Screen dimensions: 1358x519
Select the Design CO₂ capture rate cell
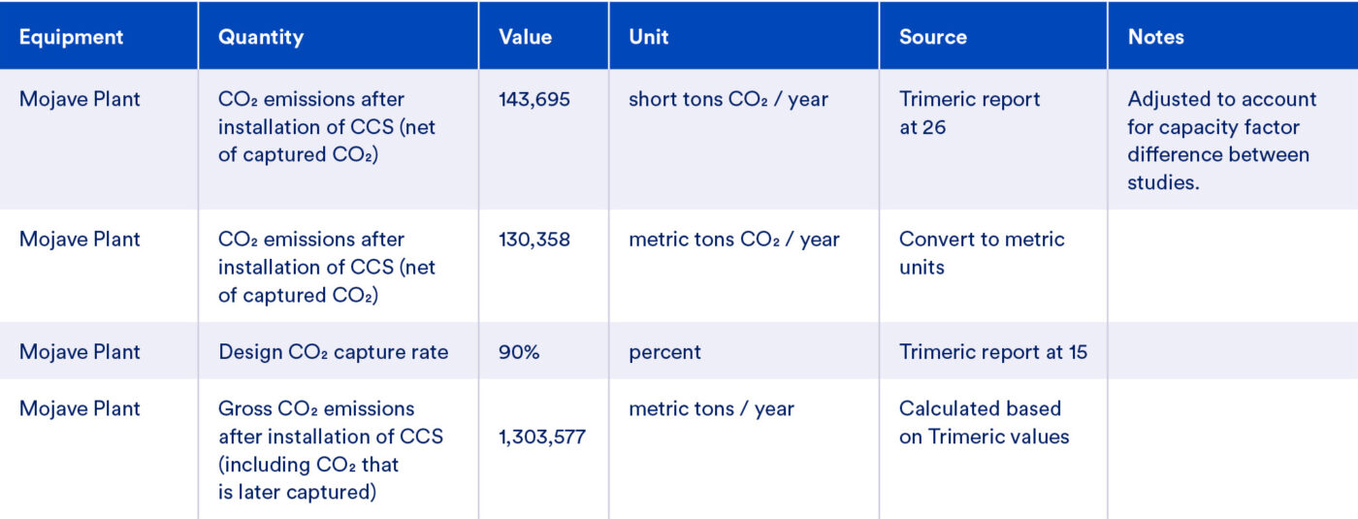pyautogui.click(x=334, y=351)
